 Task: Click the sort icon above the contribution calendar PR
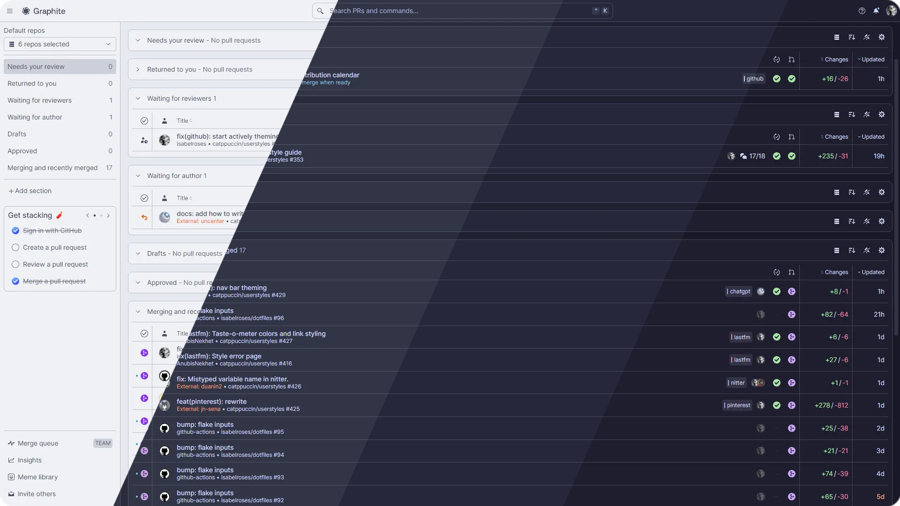[852, 37]
